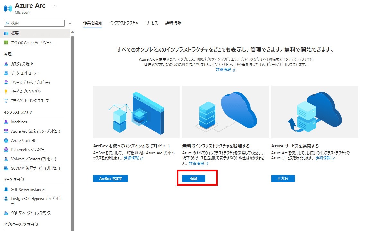Click the SQL Server instances icon

click(6, 190)
